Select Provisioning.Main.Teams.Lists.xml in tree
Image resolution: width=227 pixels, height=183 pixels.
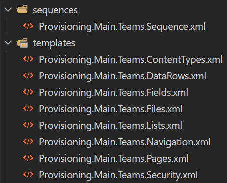click(111, 125)
